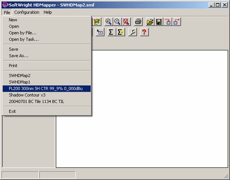Click the stacked layers toolbar icon

tap(97, 22)
